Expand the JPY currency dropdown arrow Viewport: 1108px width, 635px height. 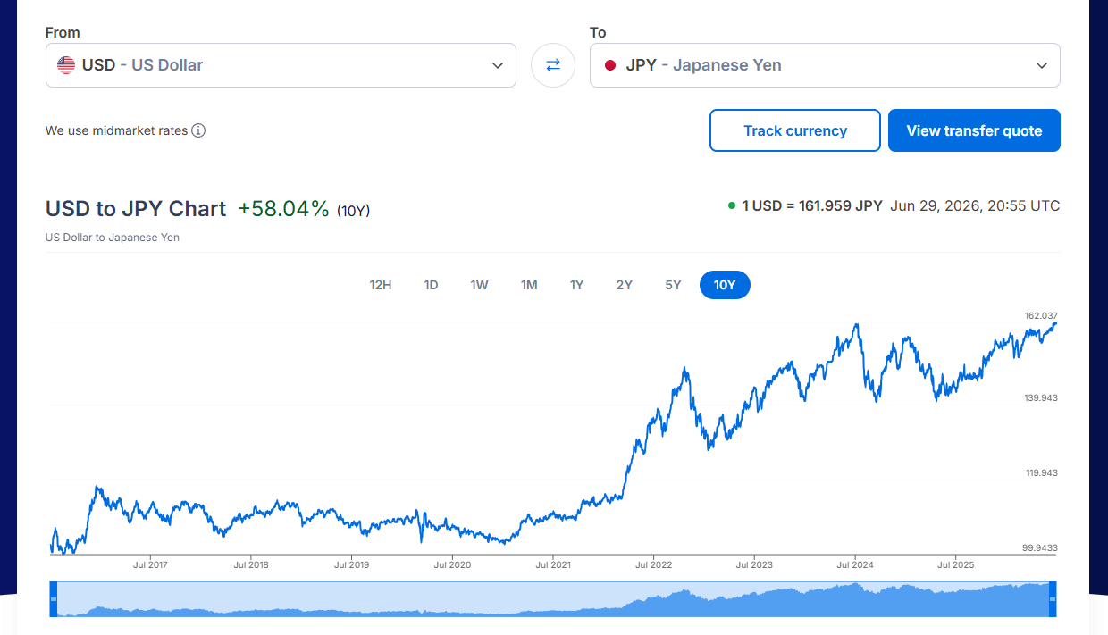click(x=1042, y=65)
